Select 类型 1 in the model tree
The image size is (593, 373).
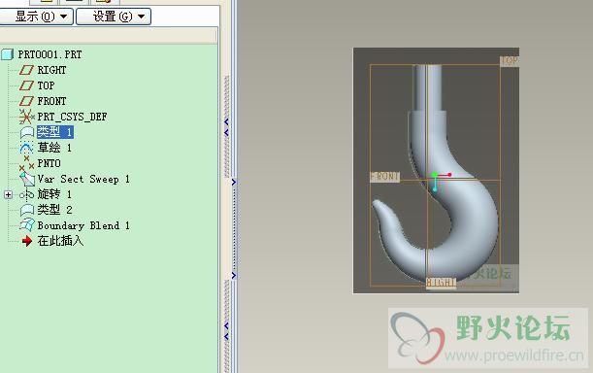pyautogui.click(x=55, y=132)
